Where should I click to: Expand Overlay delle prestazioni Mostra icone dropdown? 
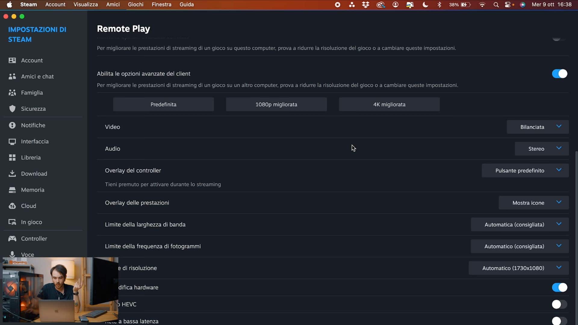[x=534, y=203]
